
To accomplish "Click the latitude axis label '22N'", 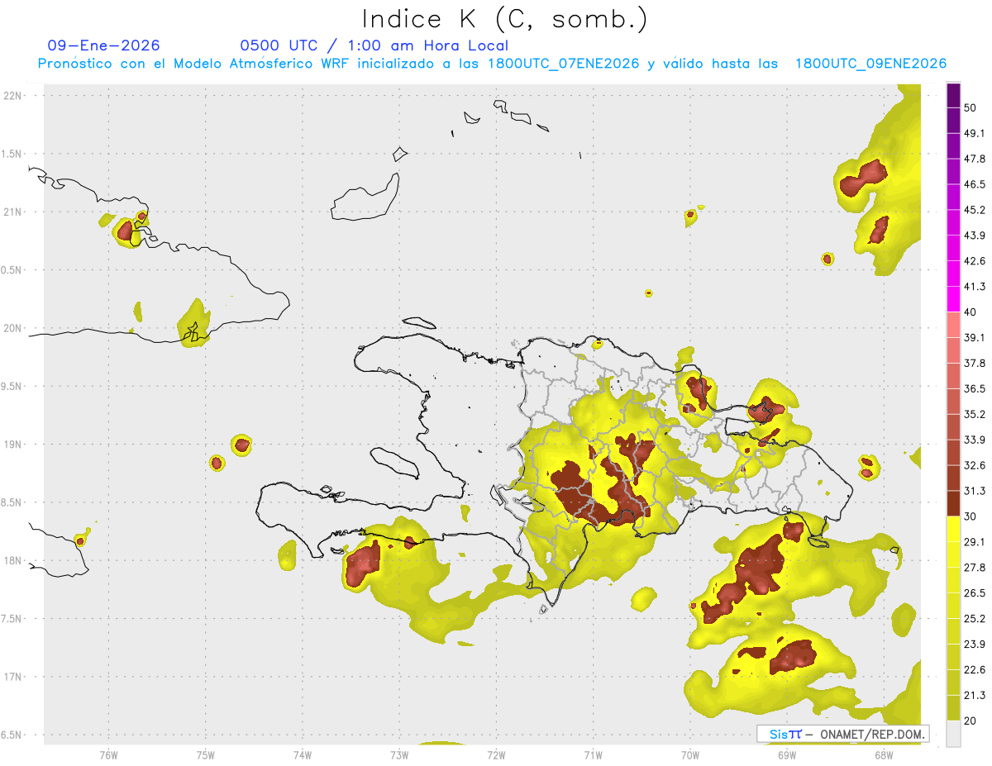I will click(x=14, y=95).
